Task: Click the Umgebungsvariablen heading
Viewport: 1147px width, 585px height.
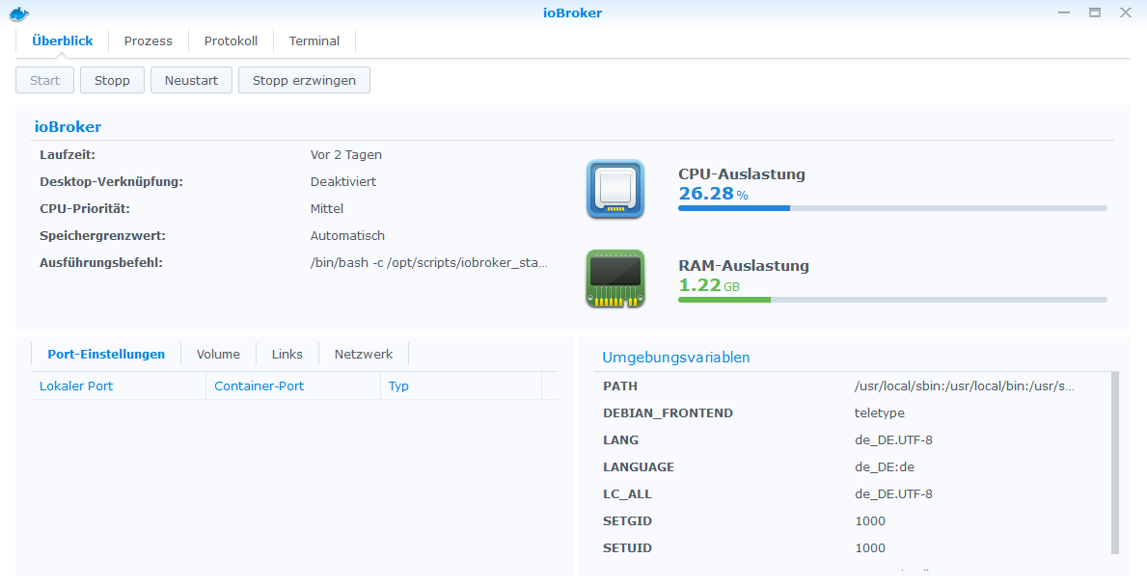Action: [x=676, y=358]
